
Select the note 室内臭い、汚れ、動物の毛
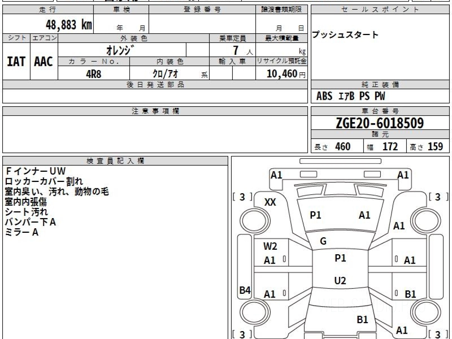pos(57,192)
